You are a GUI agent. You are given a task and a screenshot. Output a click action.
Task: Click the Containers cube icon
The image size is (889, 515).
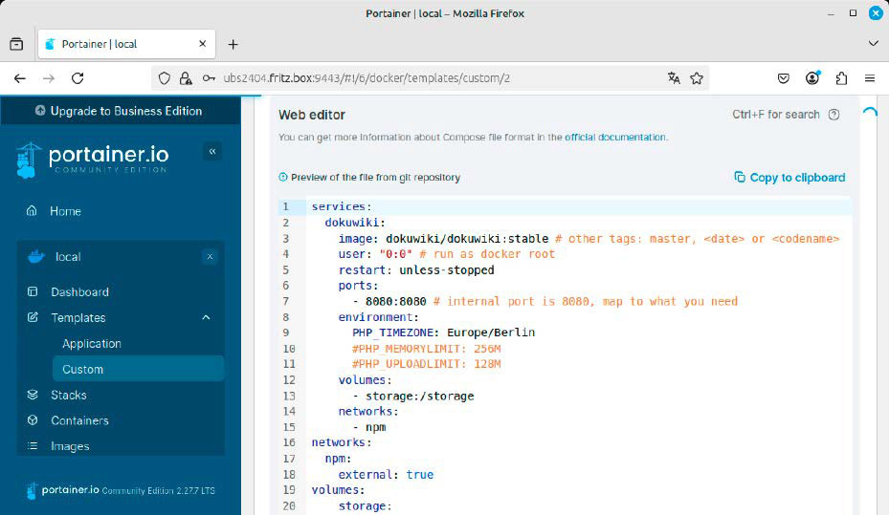[33, 419]
